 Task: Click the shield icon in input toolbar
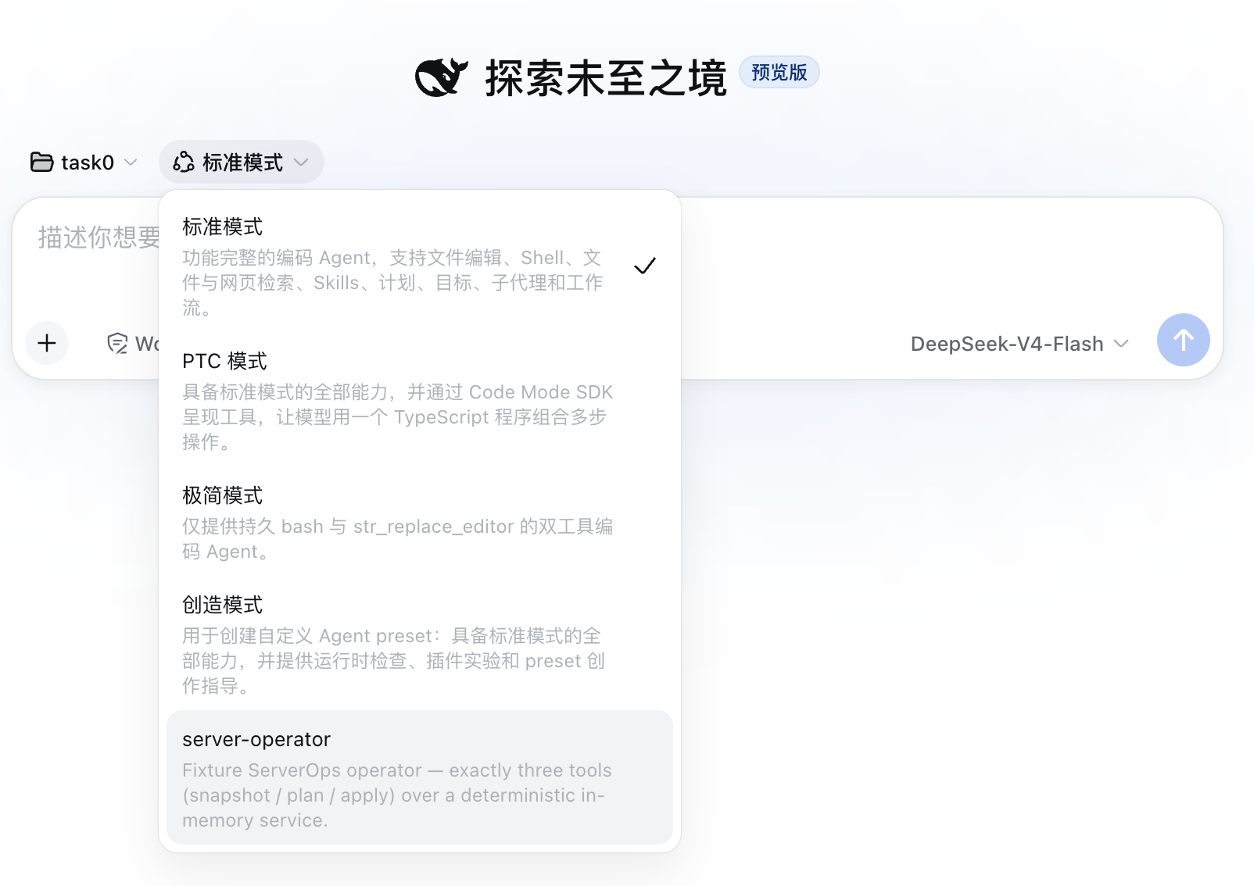117,343
